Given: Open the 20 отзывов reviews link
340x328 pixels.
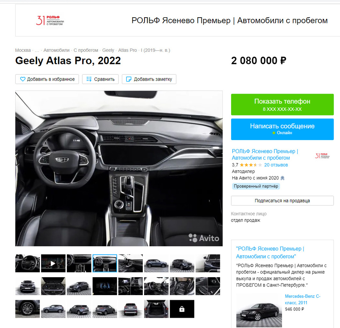Looking at the screenshot, I should [x=276, y=165].
